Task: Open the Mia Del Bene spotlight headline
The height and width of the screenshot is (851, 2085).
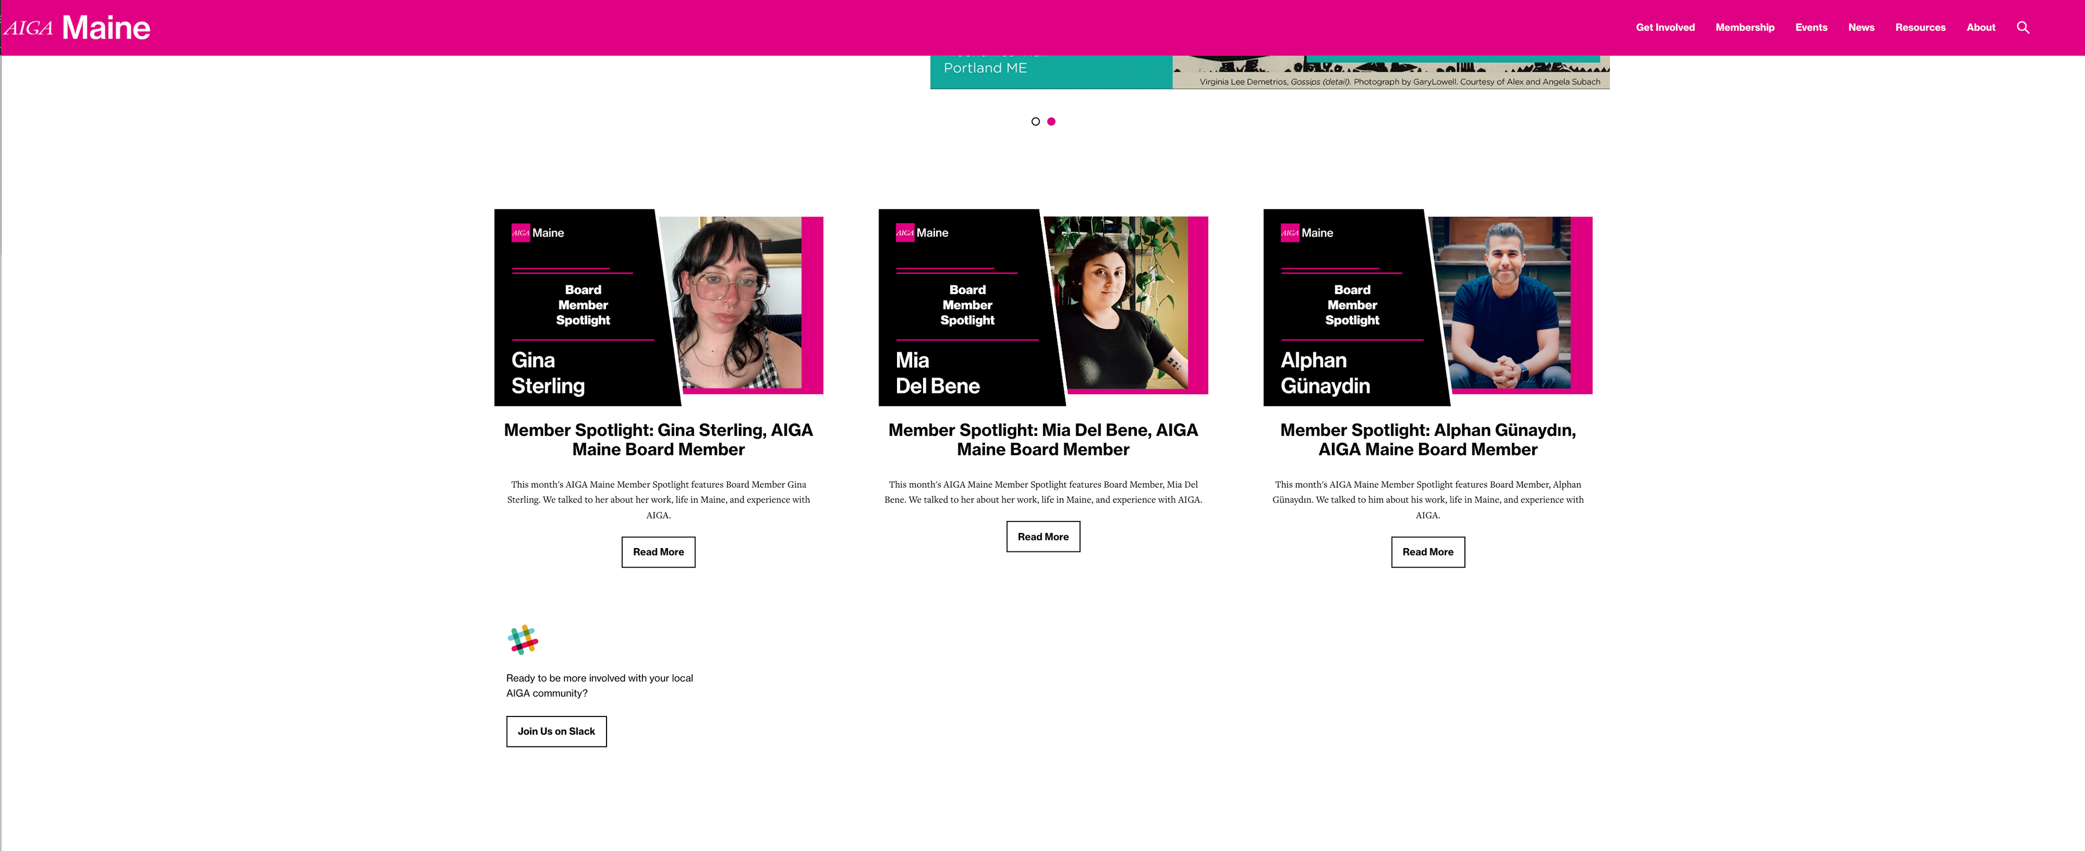Action: click(x=1042, y=439)
